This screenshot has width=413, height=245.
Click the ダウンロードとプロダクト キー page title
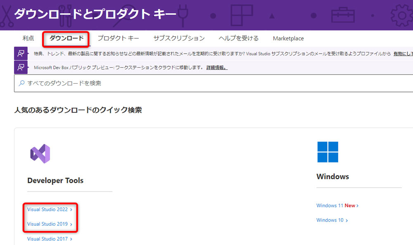tap(95, 14)
